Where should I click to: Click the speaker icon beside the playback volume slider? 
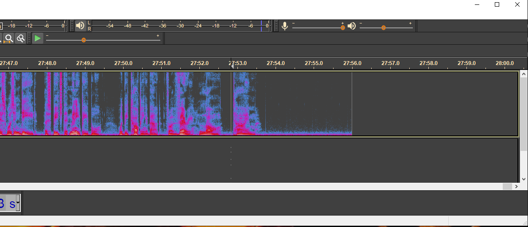coord(352,26)
